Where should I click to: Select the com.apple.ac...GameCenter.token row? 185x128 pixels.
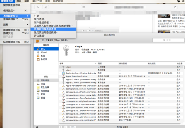[121, 98]
